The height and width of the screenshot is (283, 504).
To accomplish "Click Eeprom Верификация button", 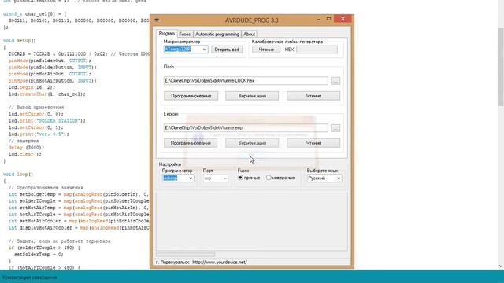I will pyautogui.click(x=252, y=143).
